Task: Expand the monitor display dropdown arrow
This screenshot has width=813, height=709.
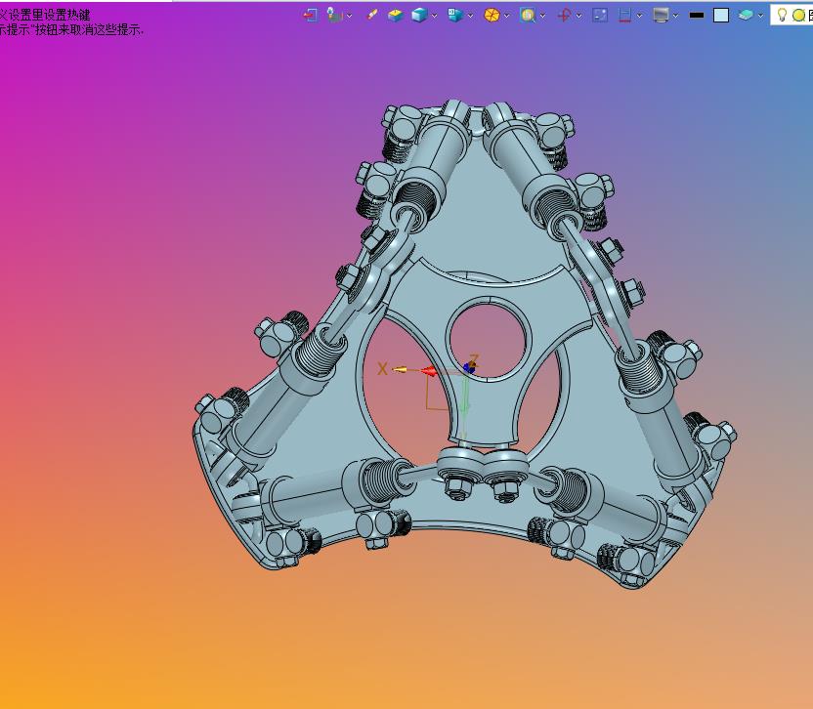Action: coord(675,16)
